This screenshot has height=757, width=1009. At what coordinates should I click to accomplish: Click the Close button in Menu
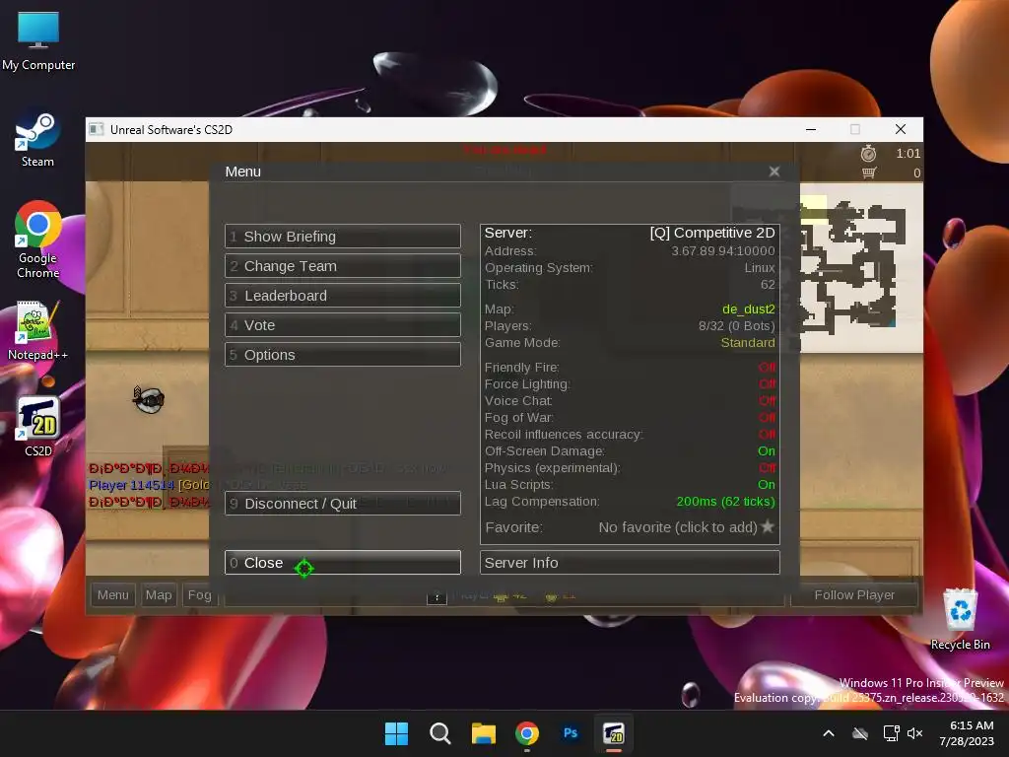click(342, 563)
